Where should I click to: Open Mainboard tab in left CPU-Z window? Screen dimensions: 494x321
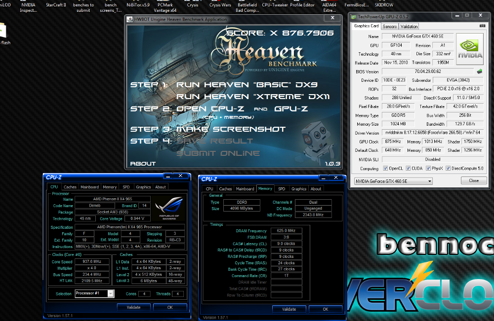tap(89, 187)
